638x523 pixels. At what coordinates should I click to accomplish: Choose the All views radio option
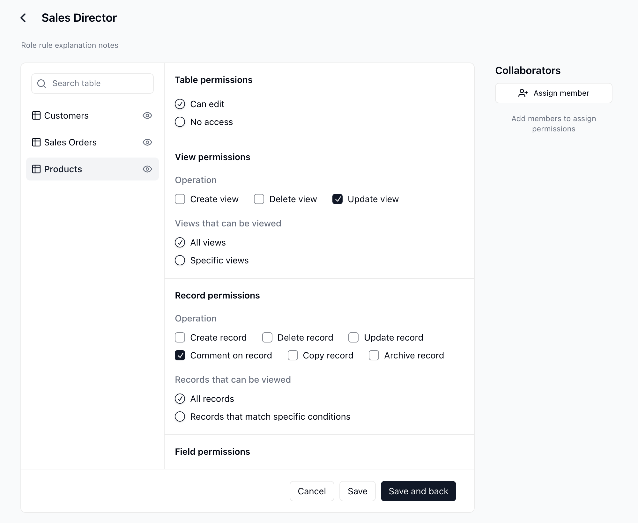(180, 242)
